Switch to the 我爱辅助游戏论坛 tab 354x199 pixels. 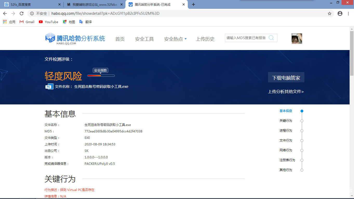[94, 4]
